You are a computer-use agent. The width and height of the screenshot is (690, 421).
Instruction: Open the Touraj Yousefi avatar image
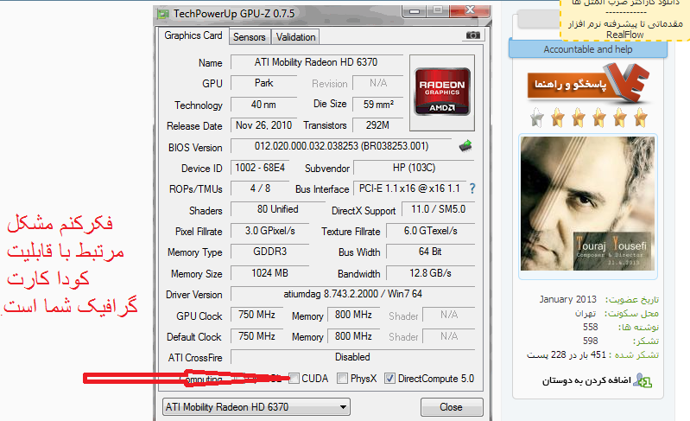(x=588, y=203)
